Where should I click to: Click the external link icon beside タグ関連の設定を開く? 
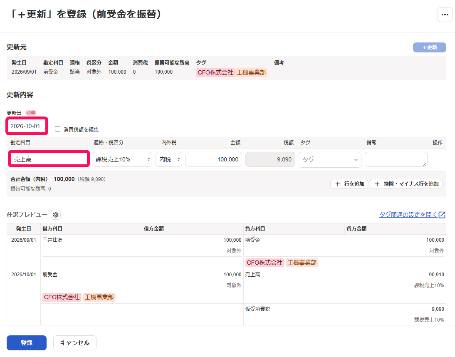coord(442,214)
